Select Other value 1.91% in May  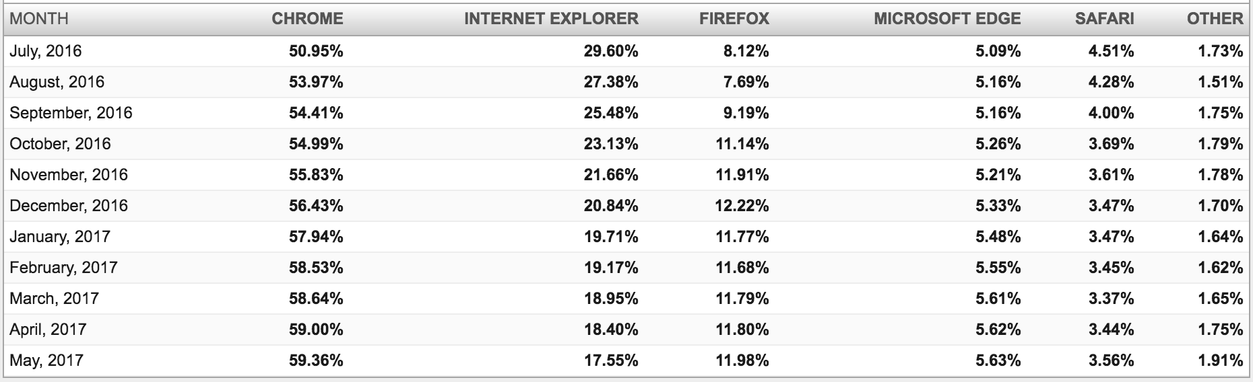pos(1221,360)
